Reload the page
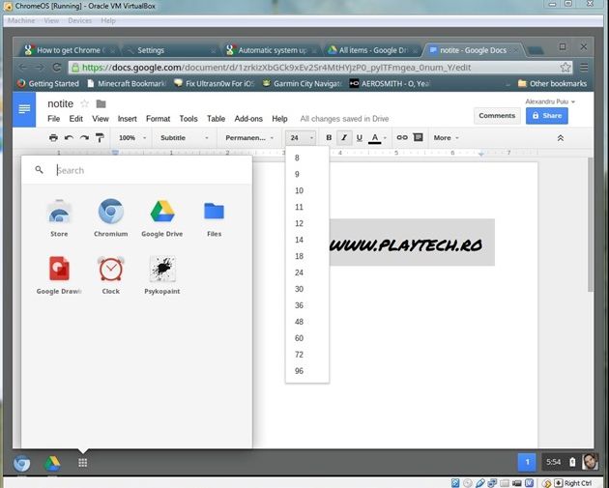609x488 pixels. pyautogui.click(x=57, y=68)
